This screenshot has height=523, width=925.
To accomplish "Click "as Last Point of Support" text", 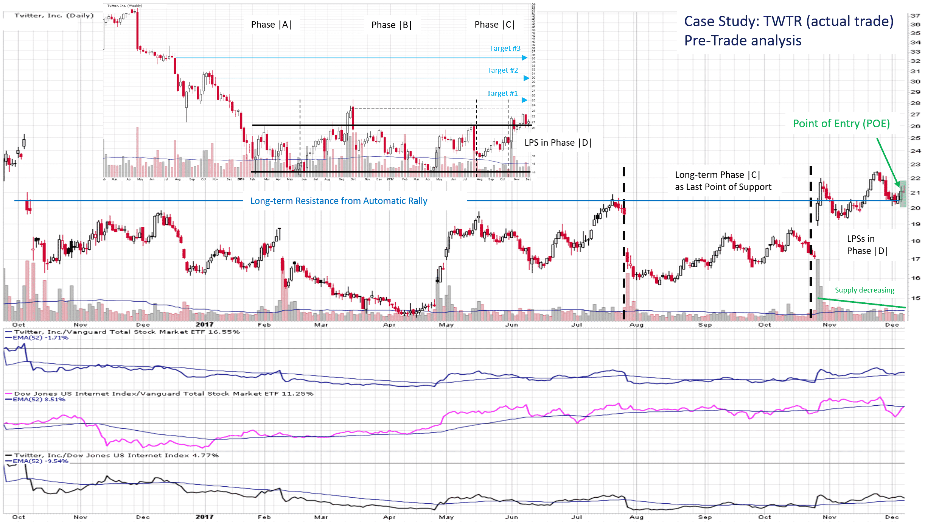I will click(723, 187).
